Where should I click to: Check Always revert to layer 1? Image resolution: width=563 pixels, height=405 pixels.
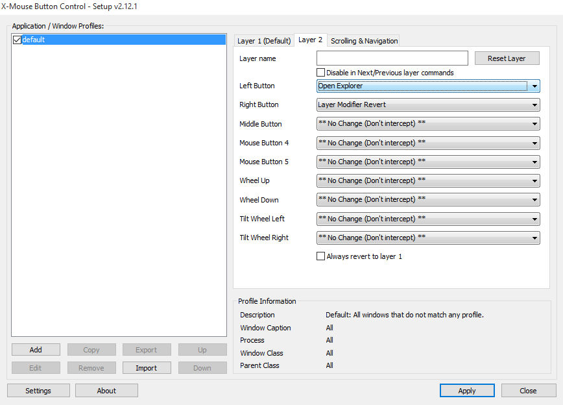[320, 256]
